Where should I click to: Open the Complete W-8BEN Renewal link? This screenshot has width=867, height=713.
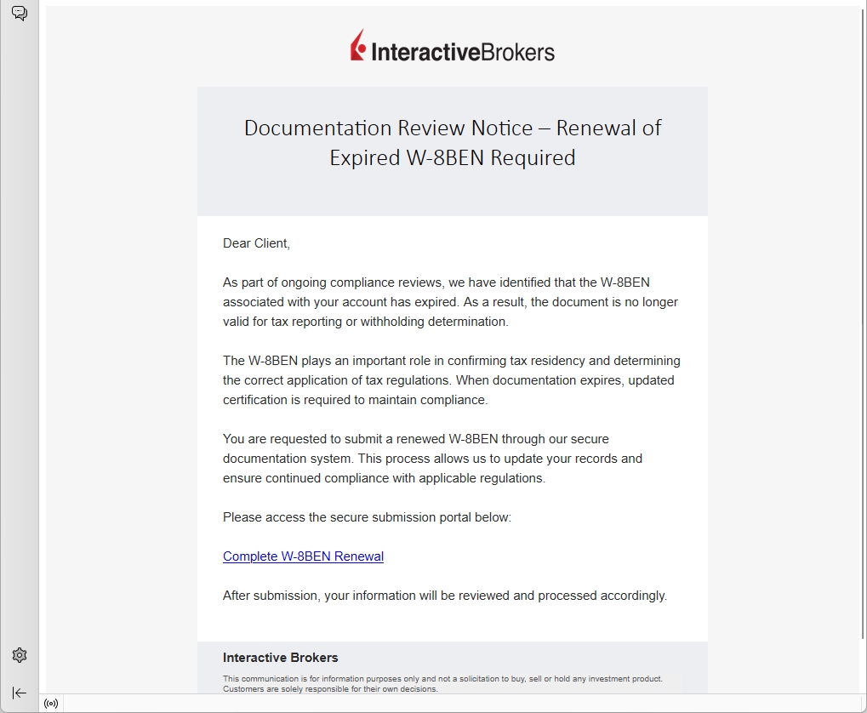(303, 556)
